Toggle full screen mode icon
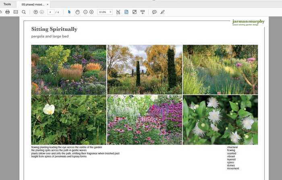This screenshot has height=180, width=282. (x=134, y=12)
